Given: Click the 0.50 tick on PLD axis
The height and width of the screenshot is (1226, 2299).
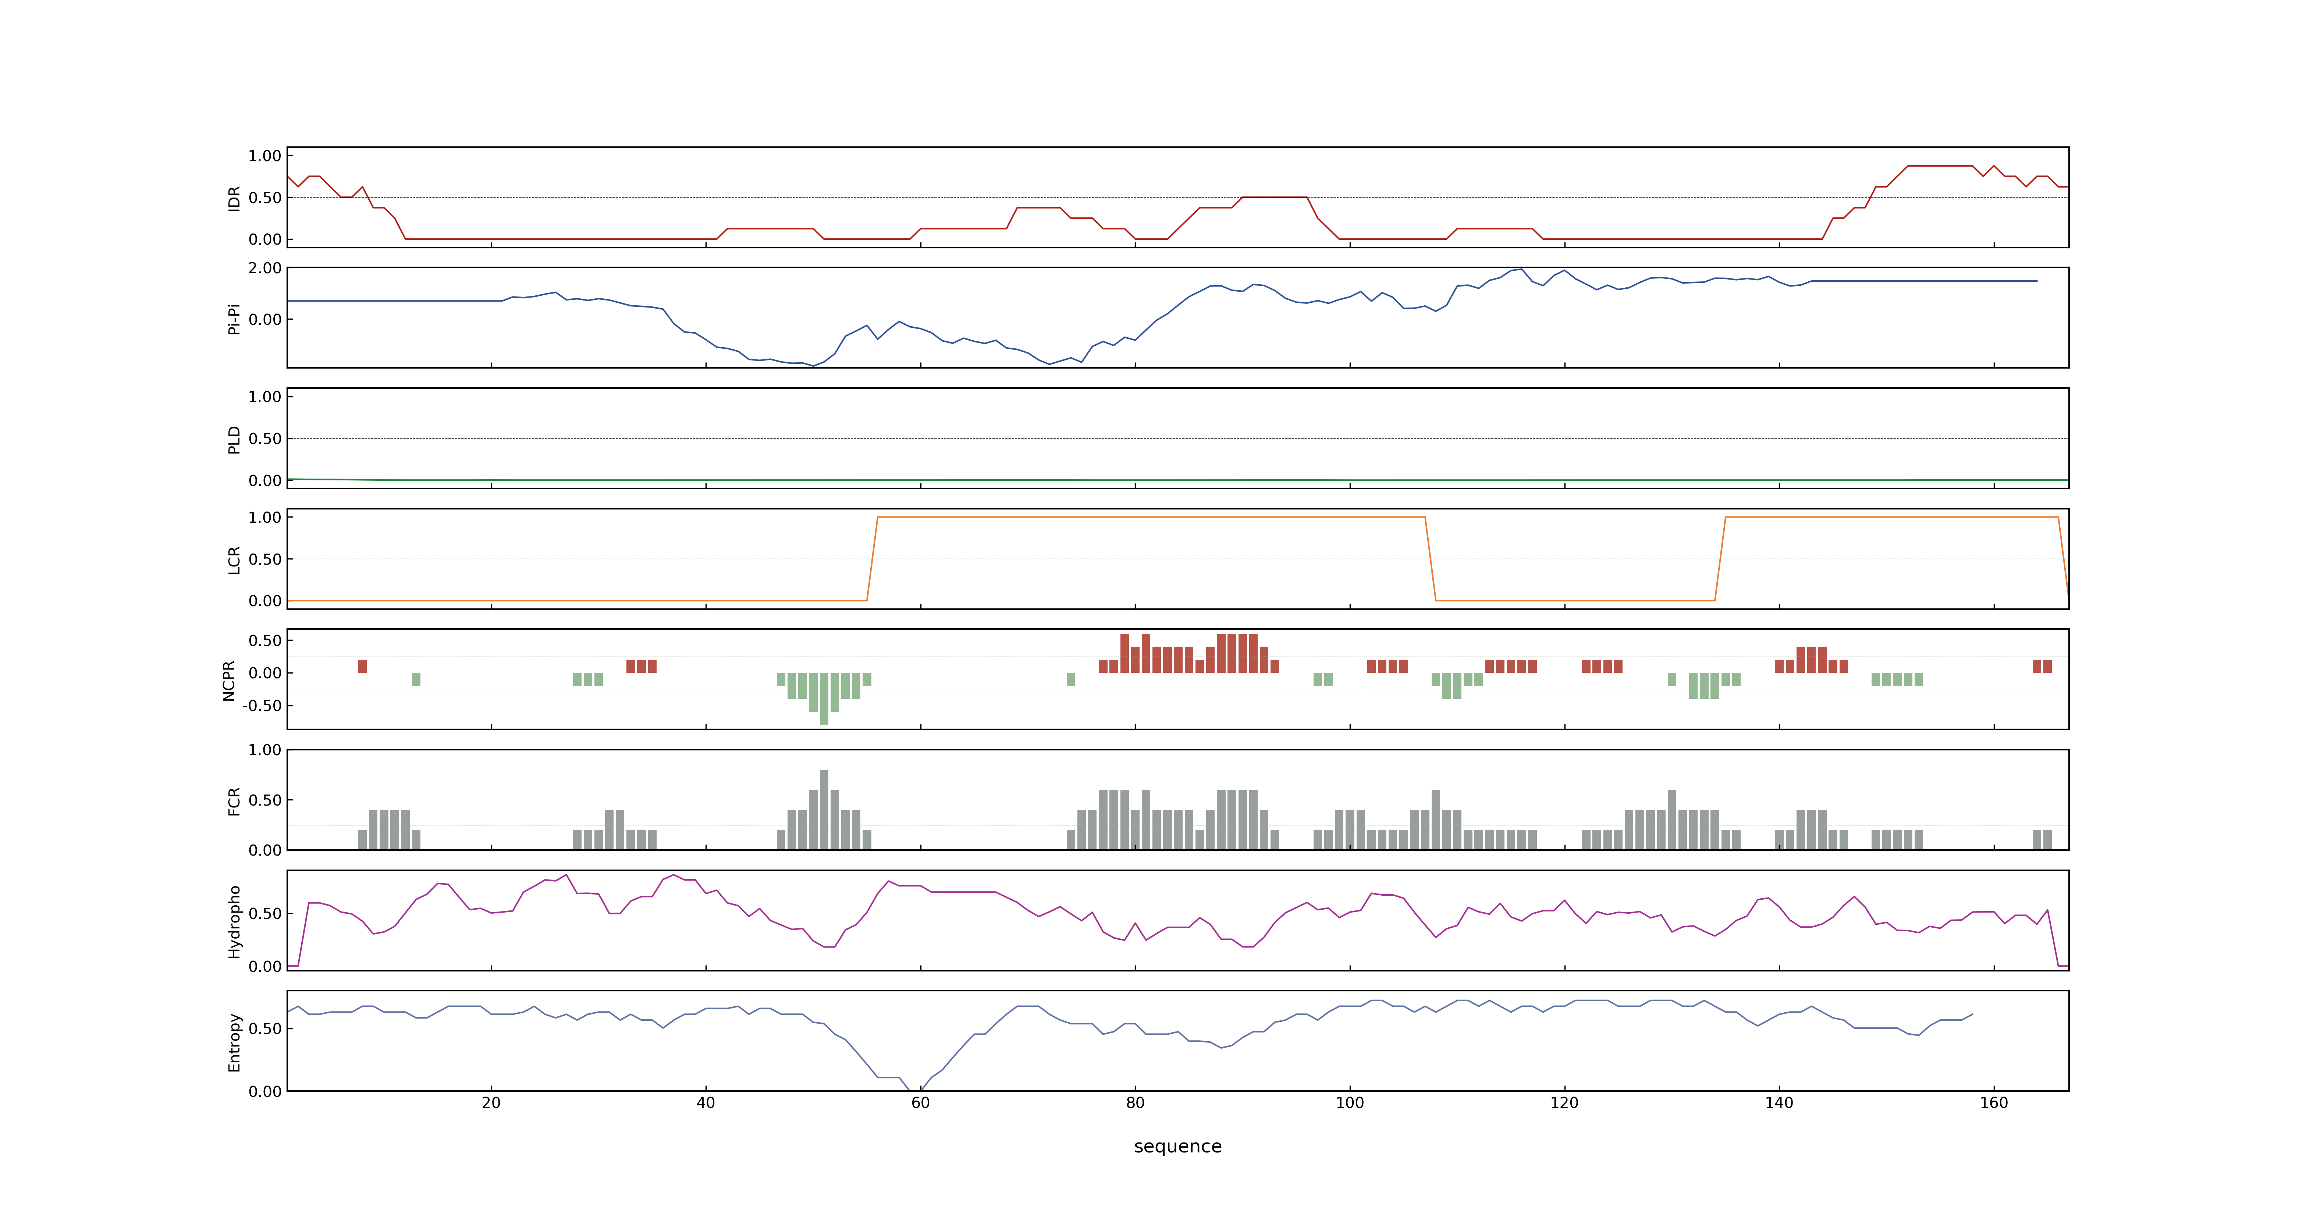Looking at the screenshot, I should coord(265,438).
